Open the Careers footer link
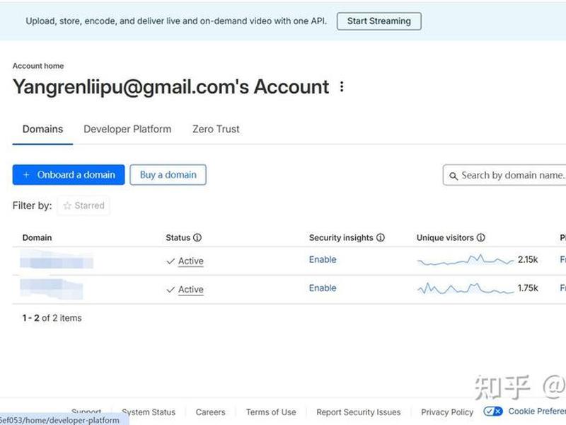Screen dimensions: 566x425 point(210,412)
